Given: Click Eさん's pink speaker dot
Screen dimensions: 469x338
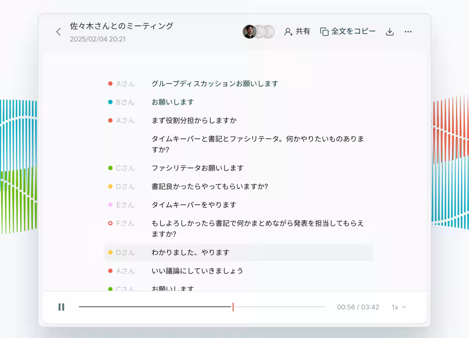Looking at the screenshot, I should [110, 205].
